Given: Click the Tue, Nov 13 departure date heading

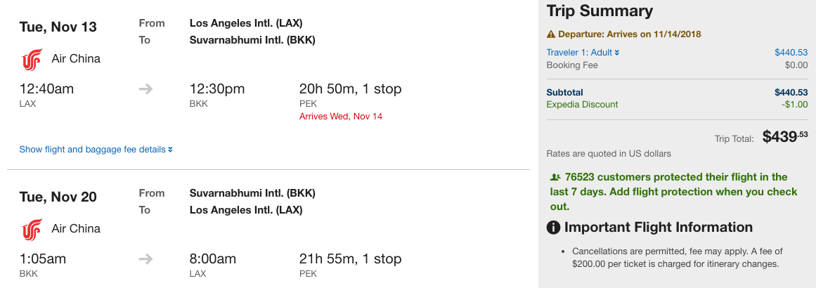Looking at the screenshot, I should [x=58, y=27].
